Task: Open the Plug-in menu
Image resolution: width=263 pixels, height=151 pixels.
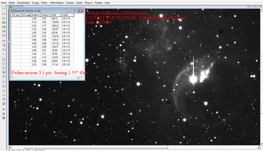Action: [89, 3]
